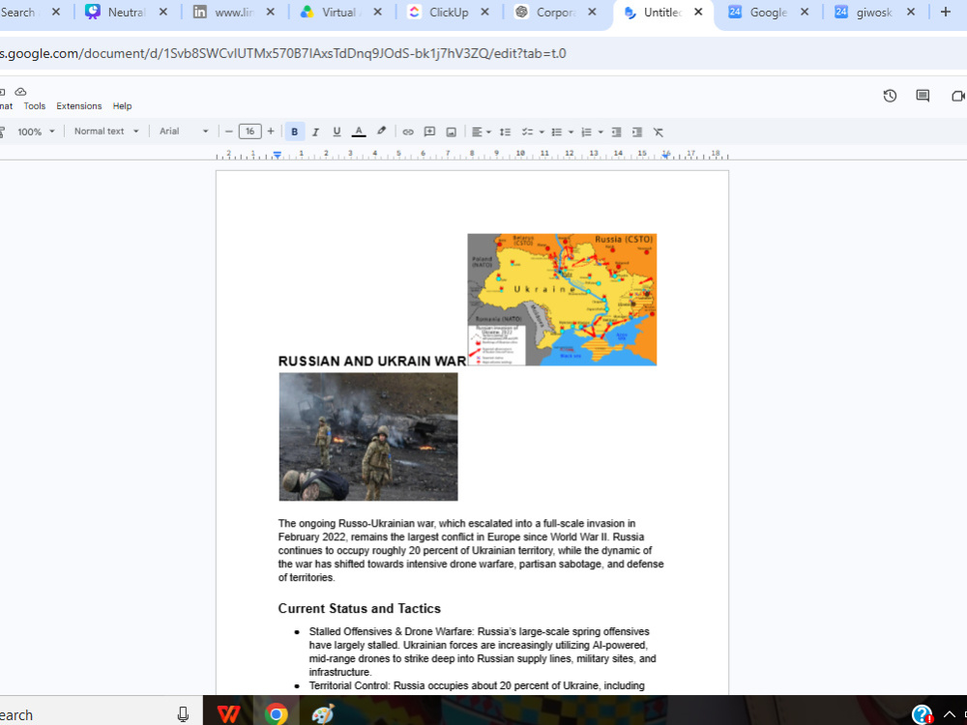Image resolution: width=967 pixels, height=725 pixels.
Task: Select the soldiers photo in document
Action: [368, 437]
